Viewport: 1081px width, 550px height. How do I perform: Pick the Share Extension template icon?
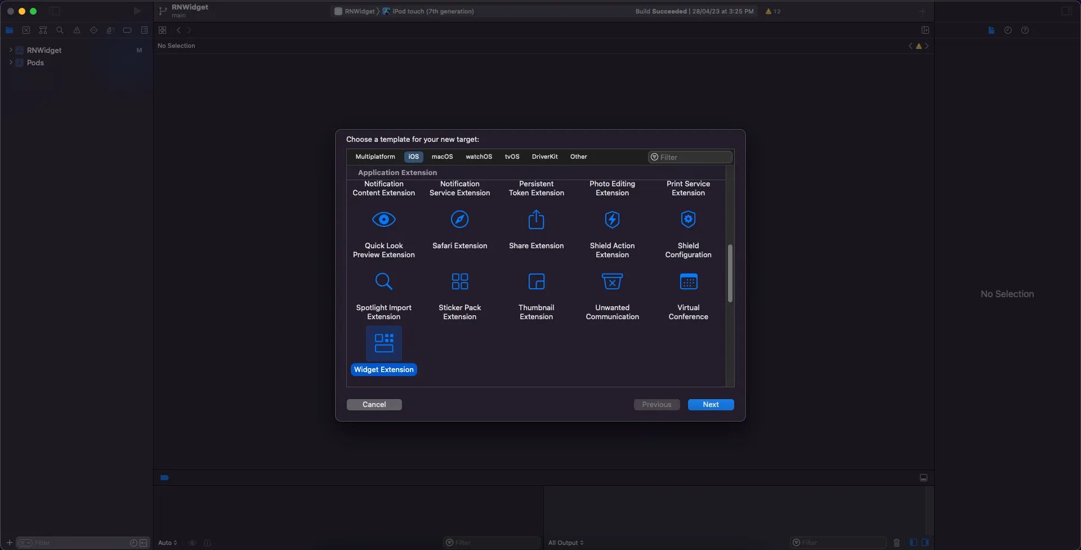pyautogui.click(x=537, y=220)
